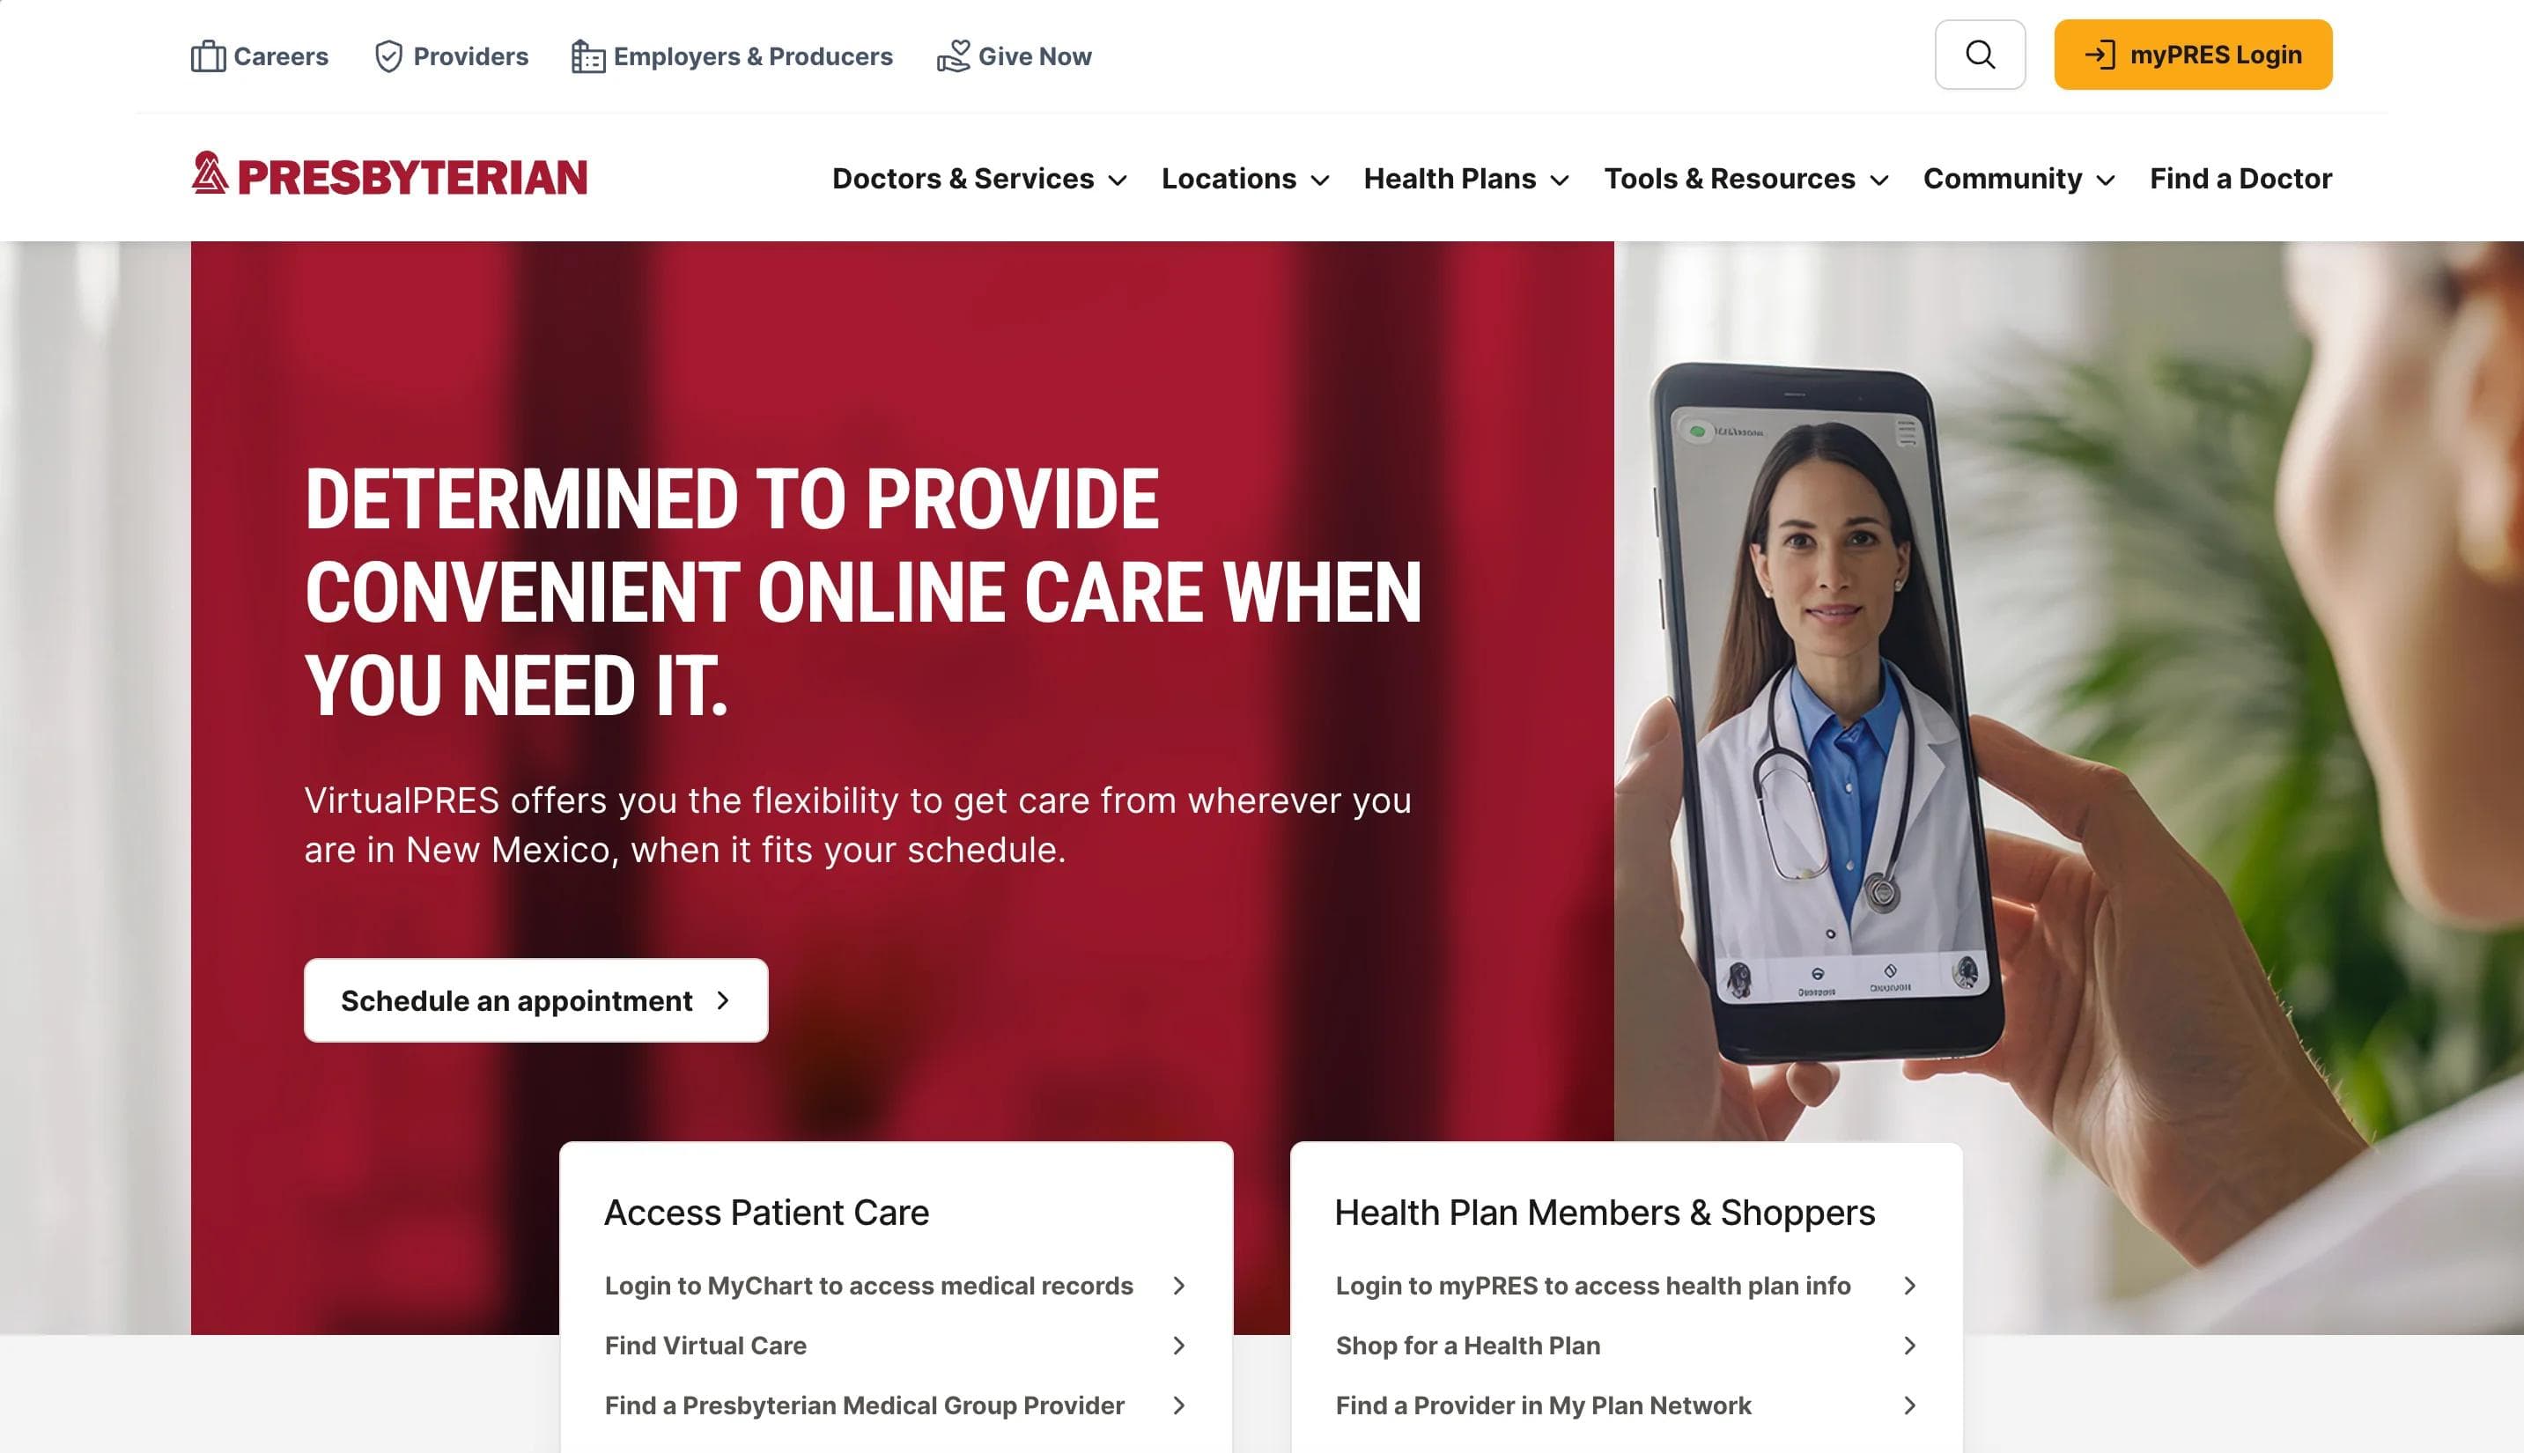
Task: Open the Tools & Resources menu
Action: click(x=1745, y=179)
